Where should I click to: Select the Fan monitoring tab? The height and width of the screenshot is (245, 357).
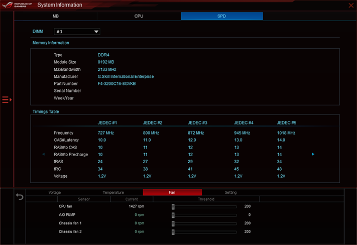click(x=172, y=192)
